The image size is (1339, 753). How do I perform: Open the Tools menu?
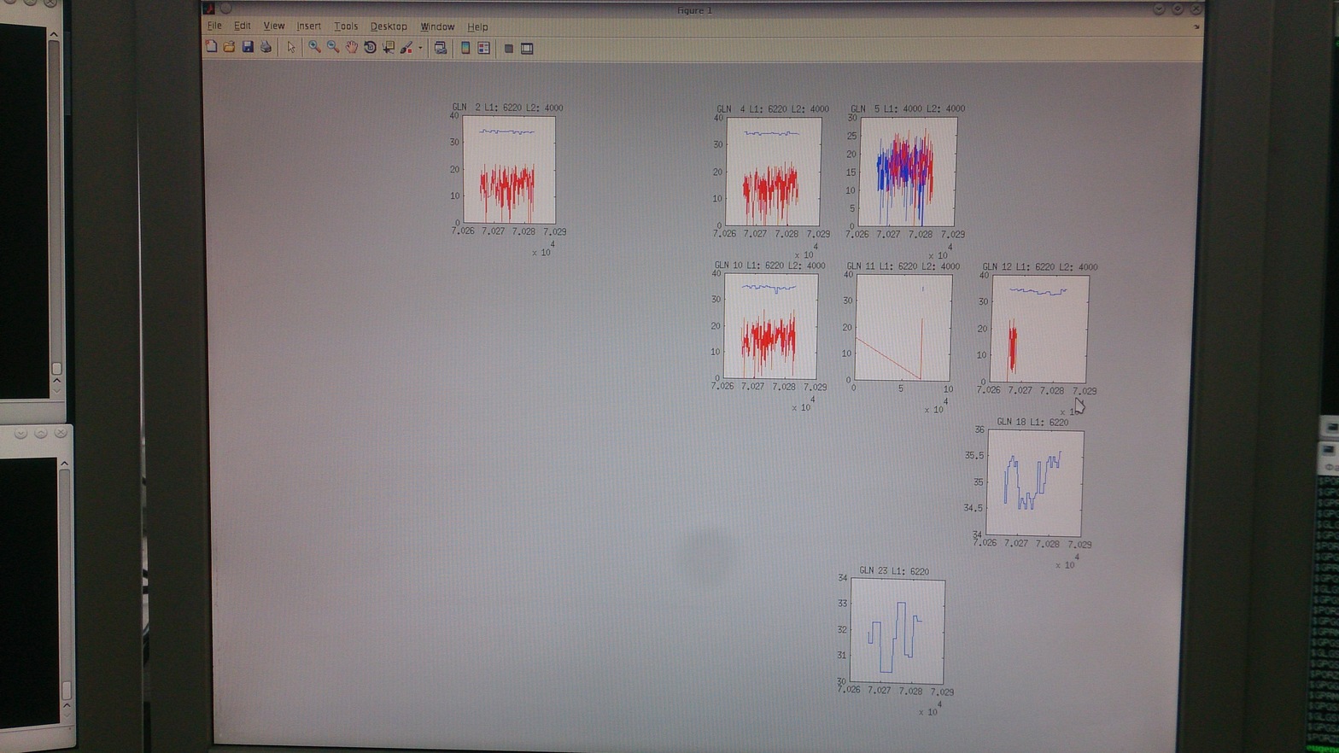pyautogui.click(x=346, y=26)
